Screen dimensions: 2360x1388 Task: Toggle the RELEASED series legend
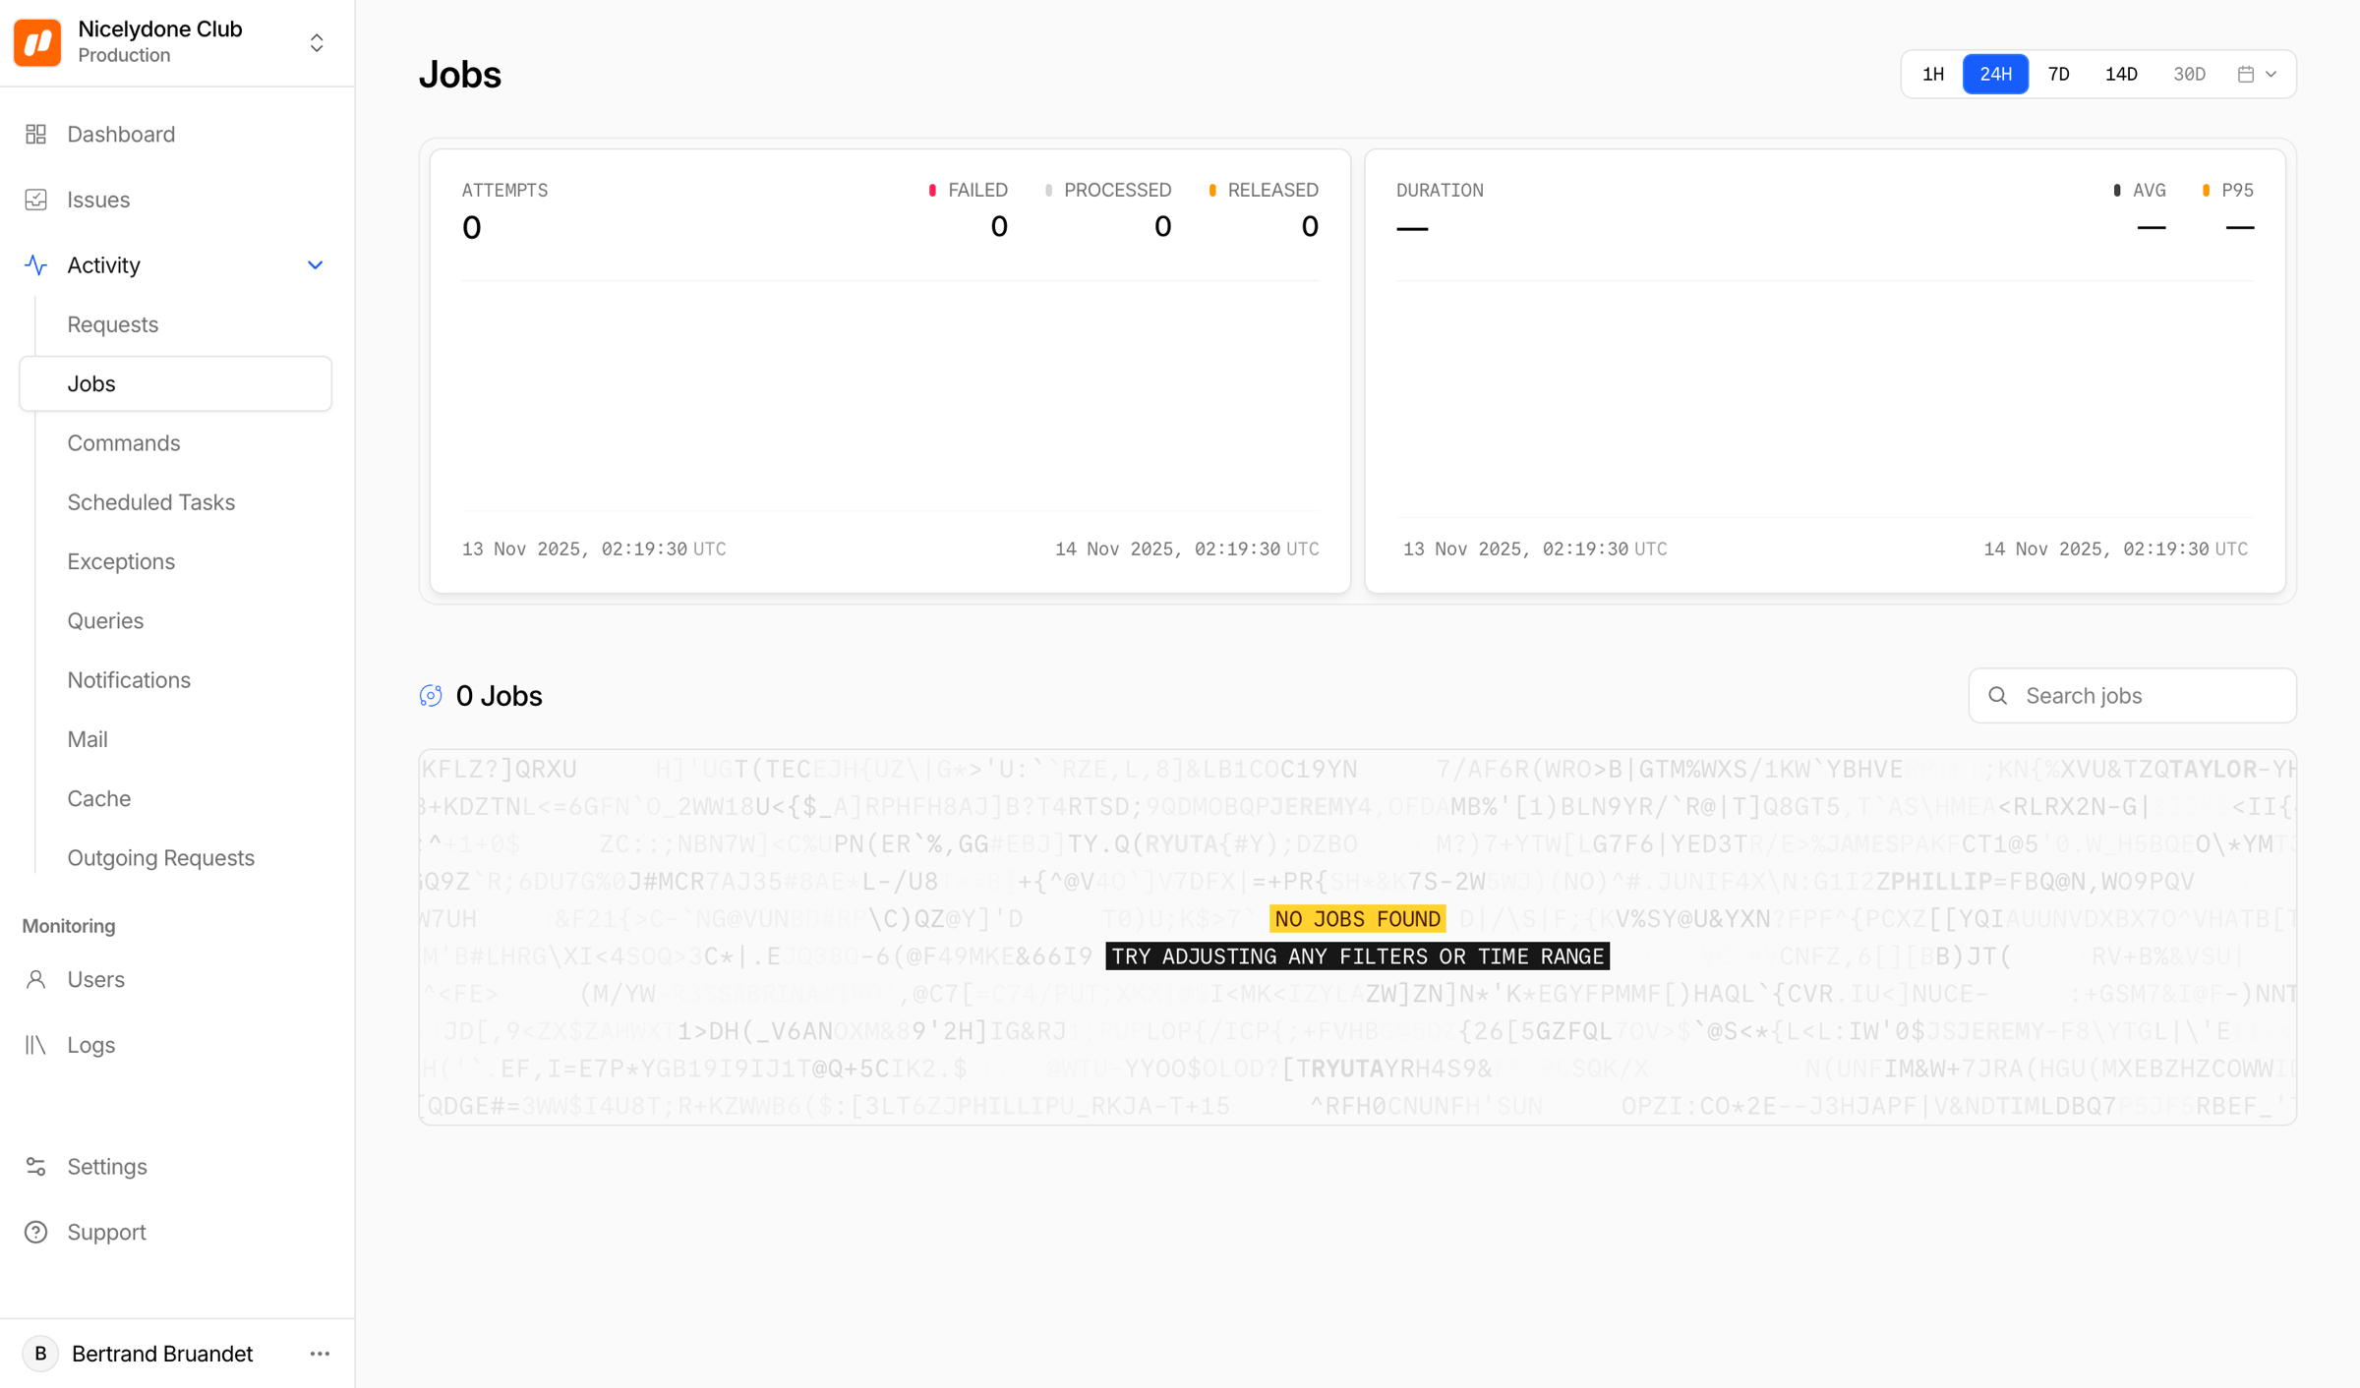pyautogui.click(x=1264, y=190)
